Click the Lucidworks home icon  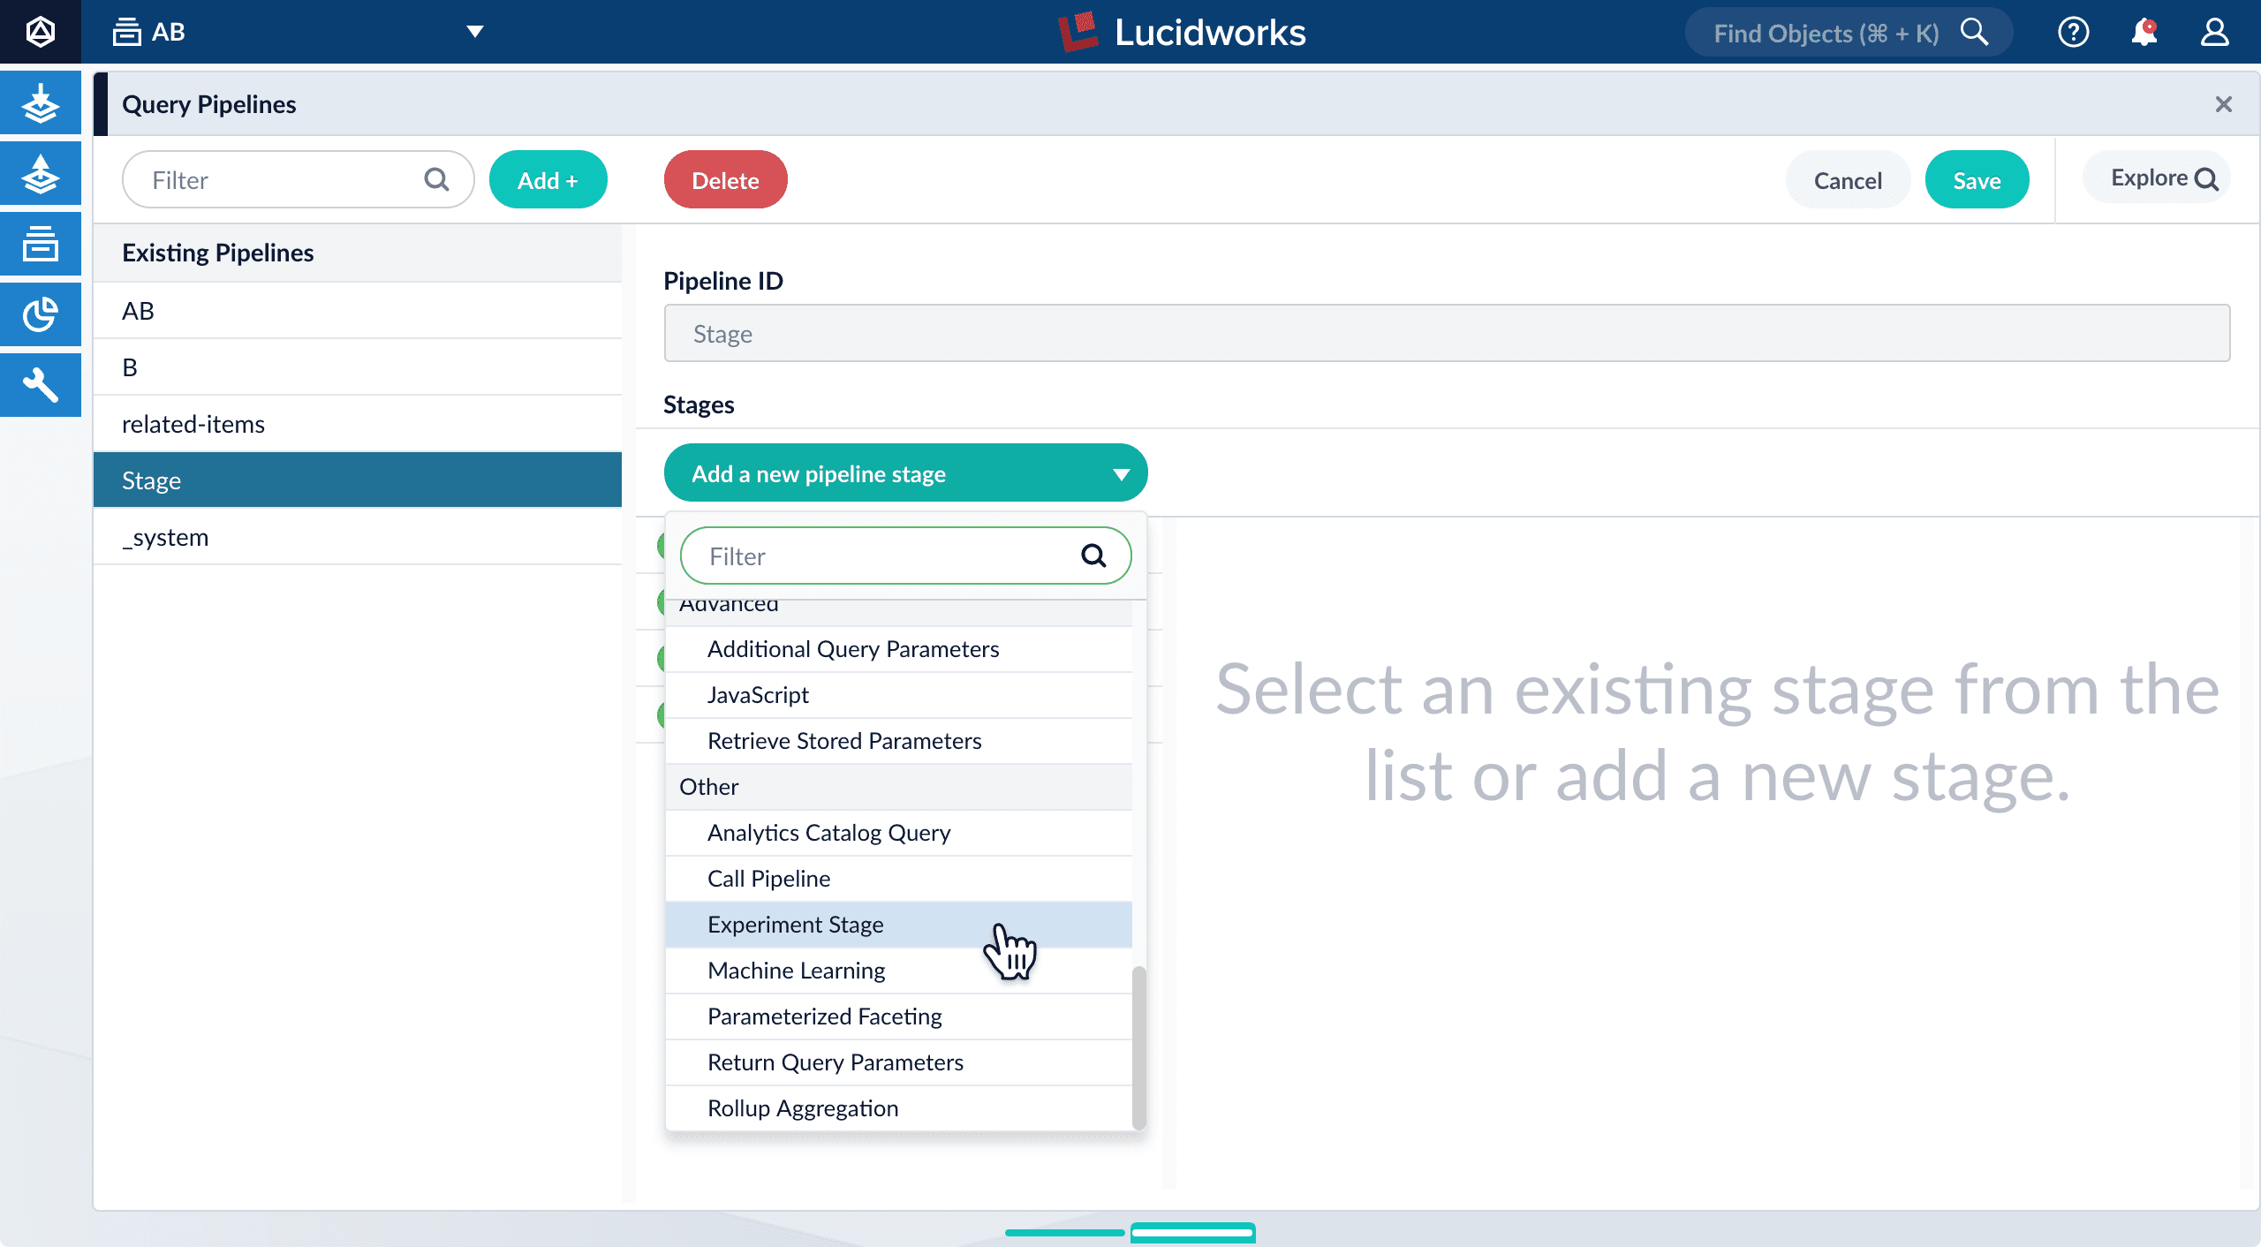click(40, 29)
